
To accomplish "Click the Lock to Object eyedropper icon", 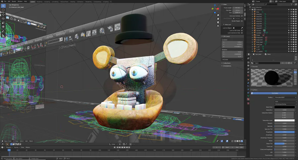I will [242, 28].
